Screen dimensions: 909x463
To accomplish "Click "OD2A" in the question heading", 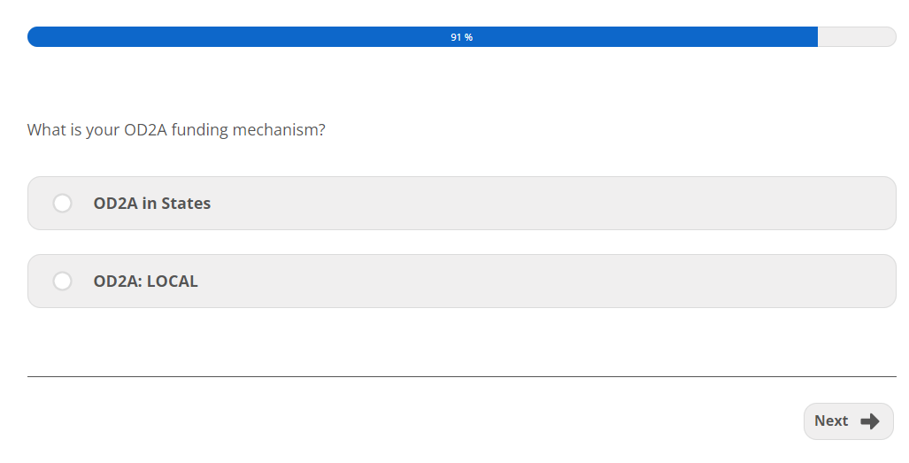I will click(146, 130).
